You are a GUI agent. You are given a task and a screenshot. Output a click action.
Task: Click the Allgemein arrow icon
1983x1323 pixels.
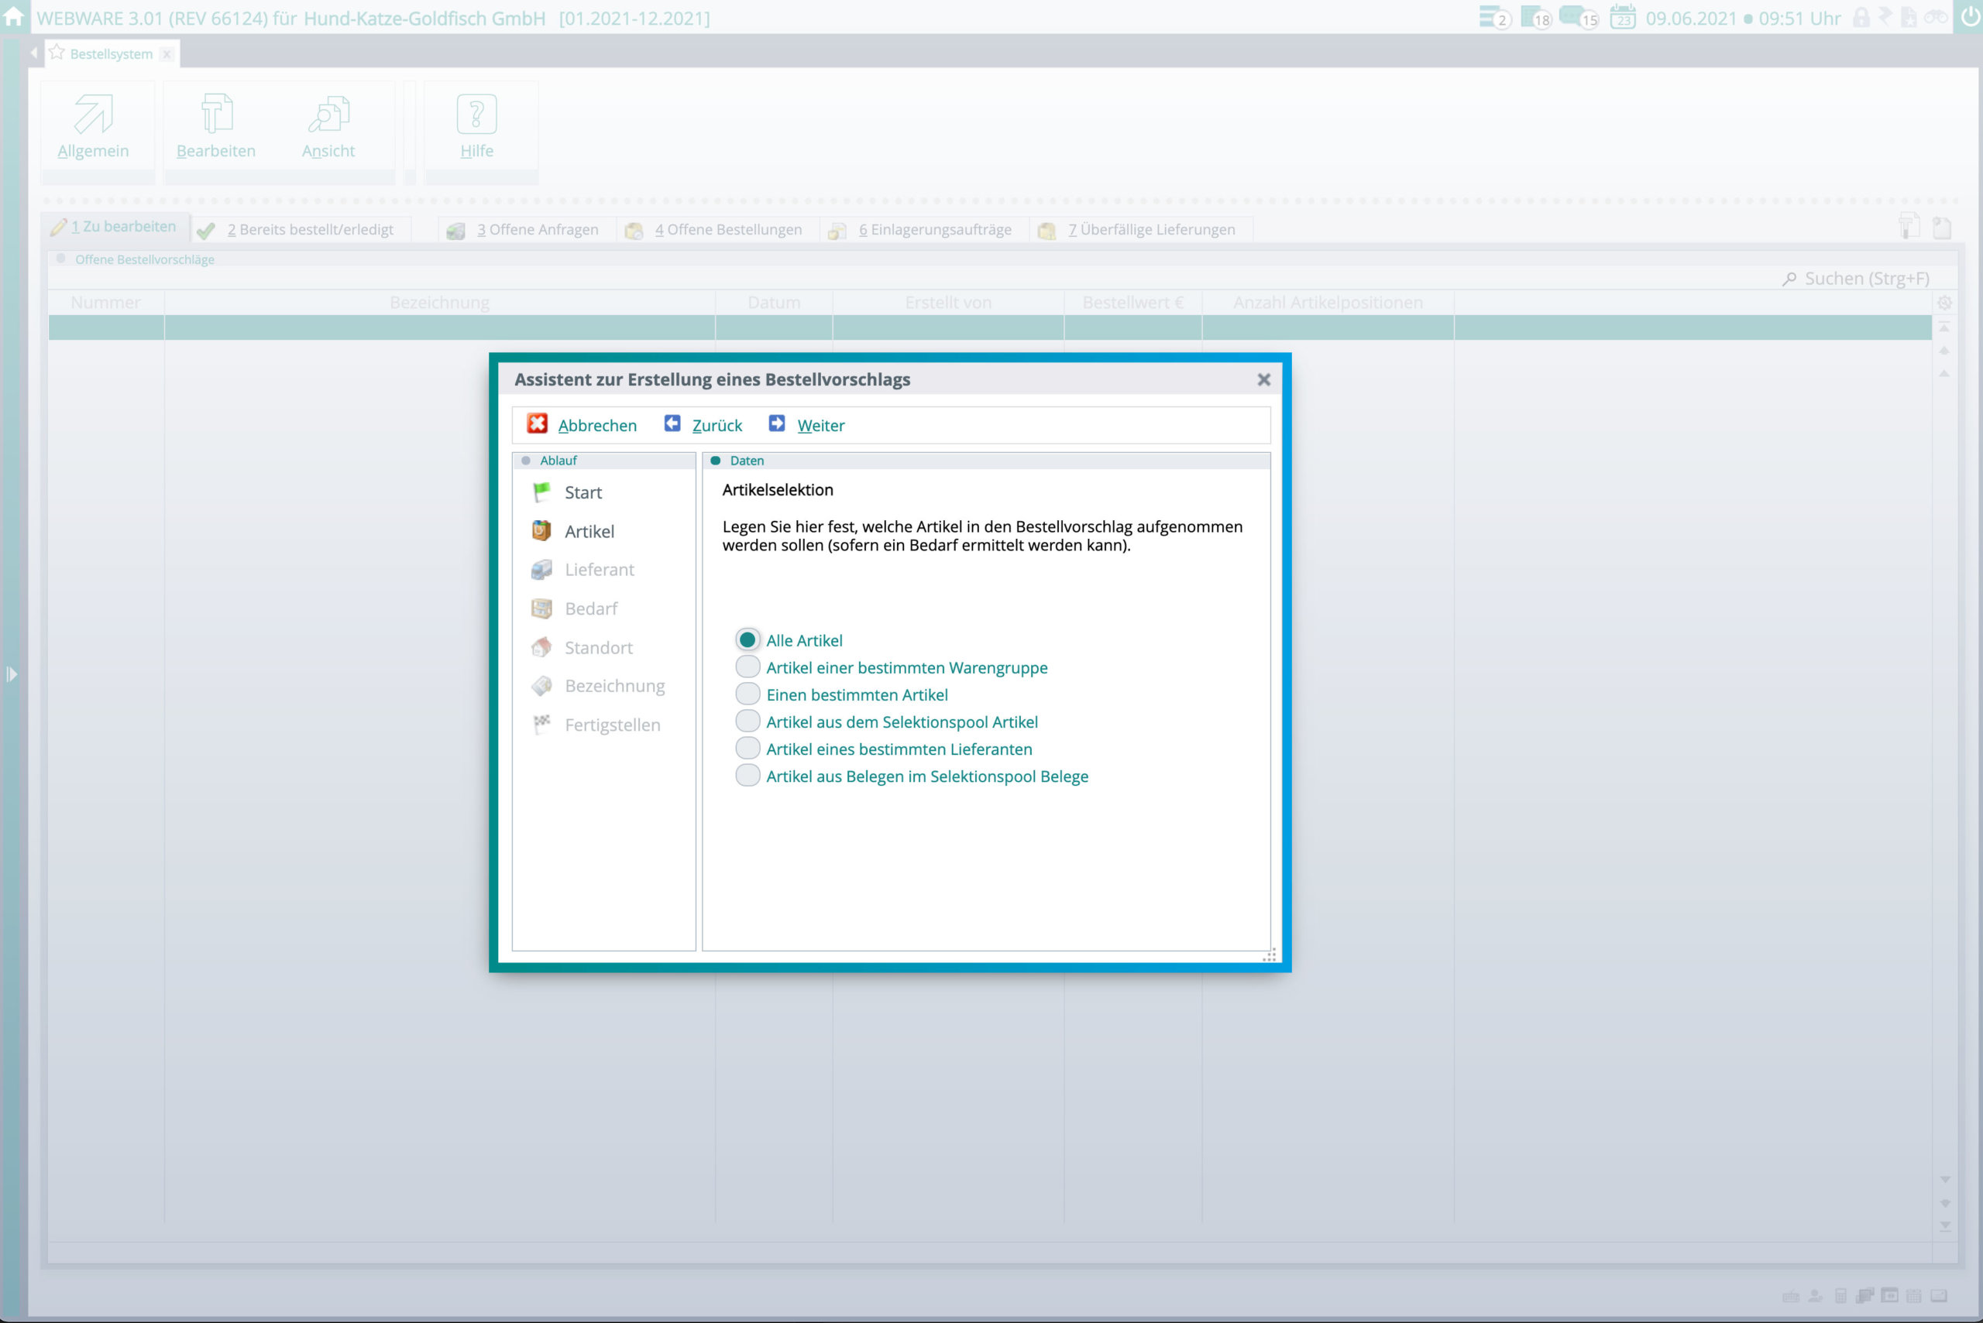pos(93,115)
